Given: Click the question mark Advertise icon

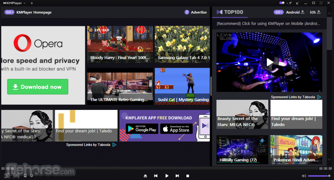Looking at the screenshot, I should pyautogui.click(x=187, y=12).
